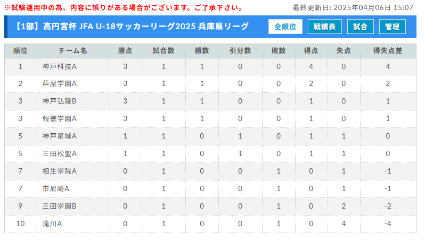Click team 相生学院A
The width and height of the screenshot is (425, 241).
60,171
